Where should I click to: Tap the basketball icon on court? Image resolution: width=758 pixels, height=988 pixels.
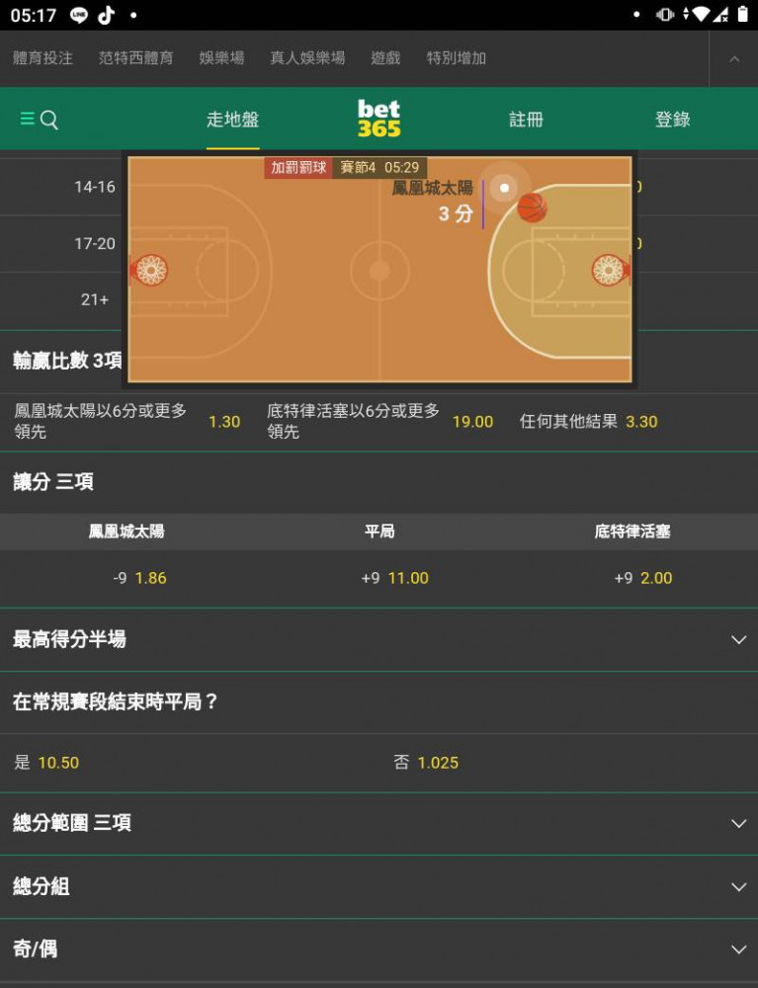(x=532, y=207)
